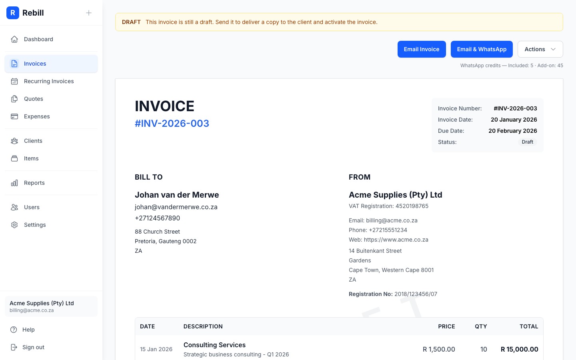
Task: Click the Settings gear icon
Action: pos(14,225)
